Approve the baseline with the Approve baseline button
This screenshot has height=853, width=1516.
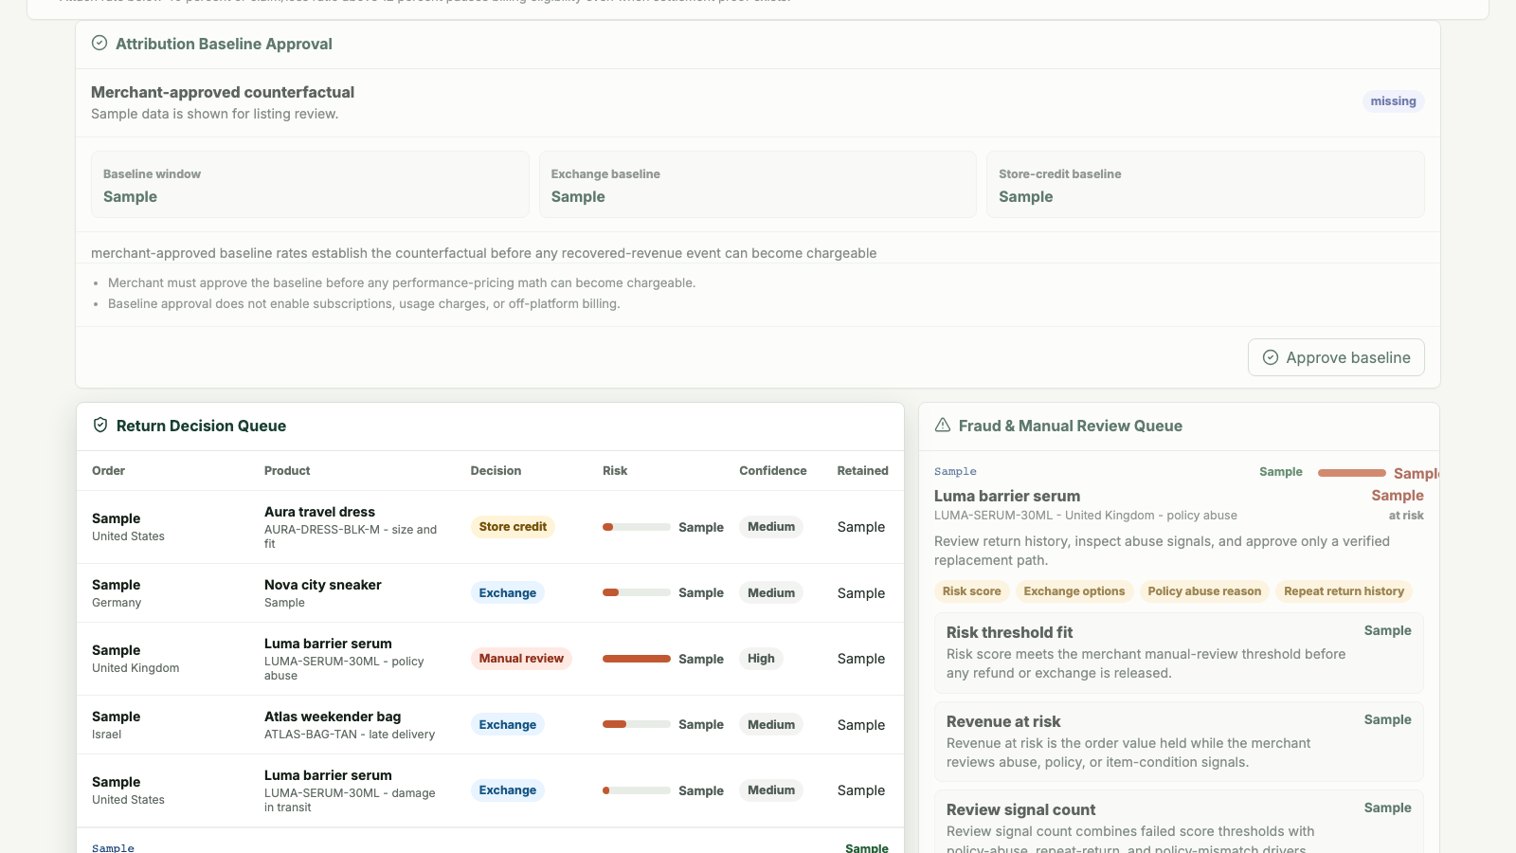tap(1336, 357)
